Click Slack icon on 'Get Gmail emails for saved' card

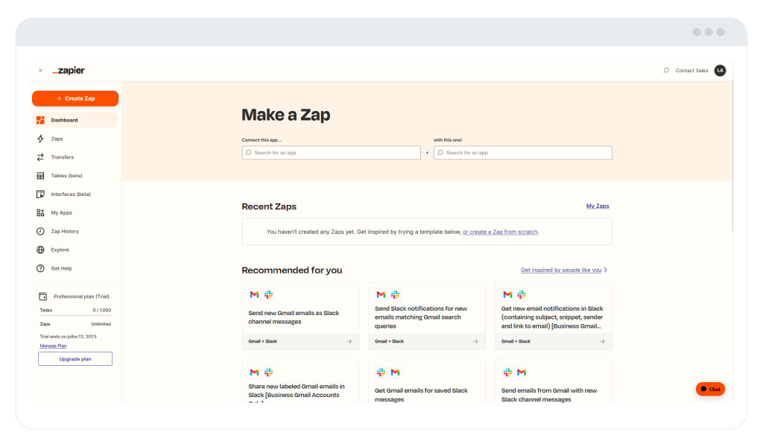[x=381, y=372]
